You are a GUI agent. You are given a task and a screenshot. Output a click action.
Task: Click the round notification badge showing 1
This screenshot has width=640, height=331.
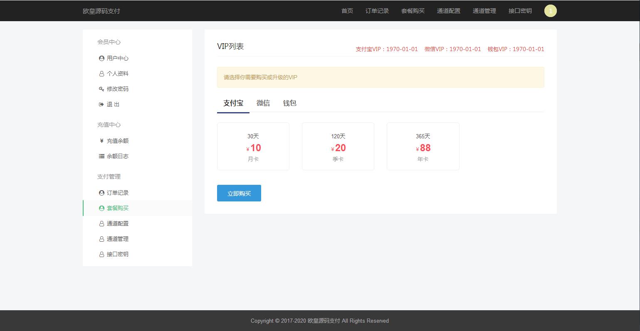coord(550,11)
